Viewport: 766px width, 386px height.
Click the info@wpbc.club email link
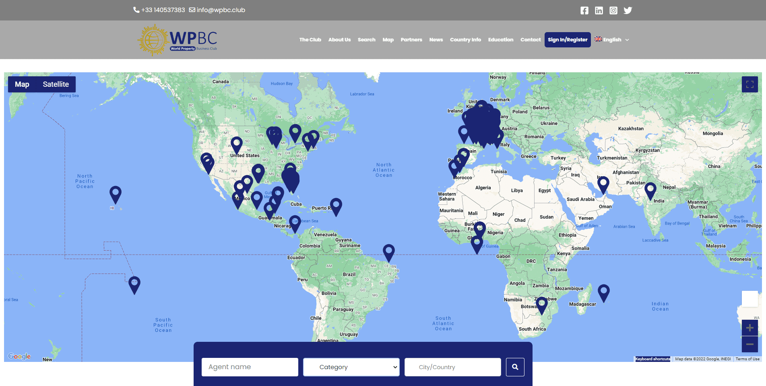pos(220,10)
